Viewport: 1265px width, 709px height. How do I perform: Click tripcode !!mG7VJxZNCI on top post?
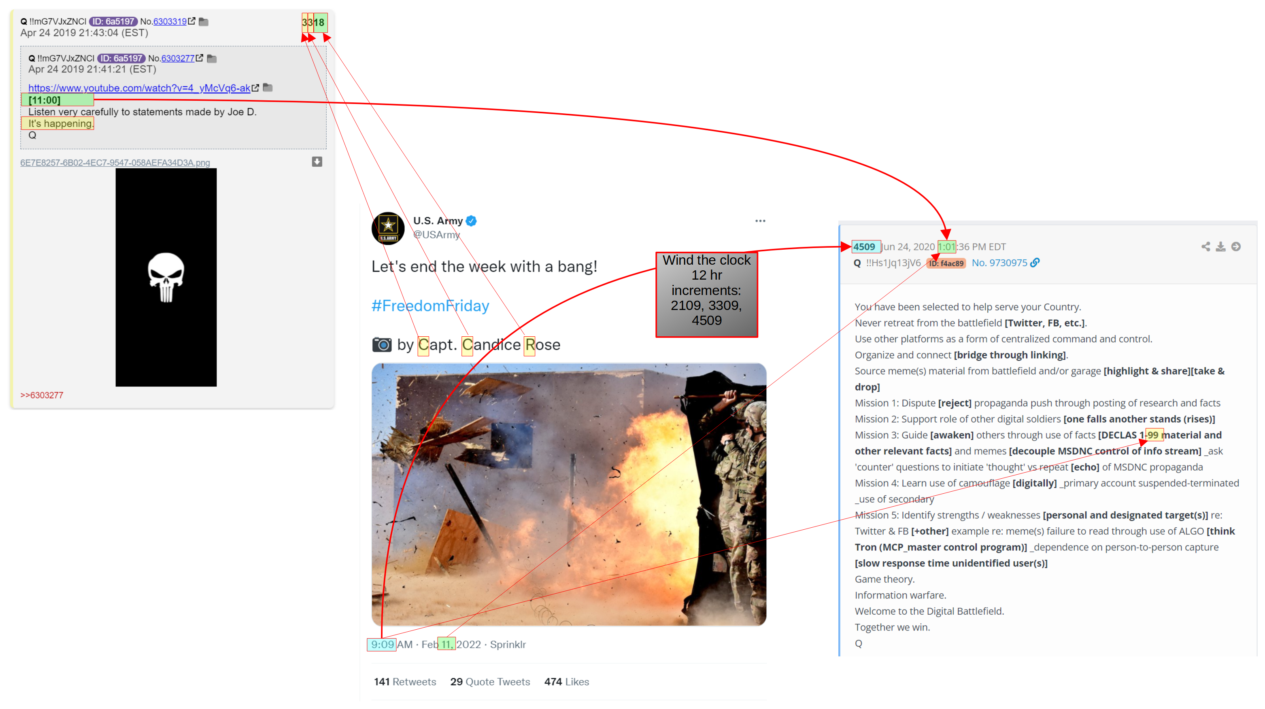point(57,21)
